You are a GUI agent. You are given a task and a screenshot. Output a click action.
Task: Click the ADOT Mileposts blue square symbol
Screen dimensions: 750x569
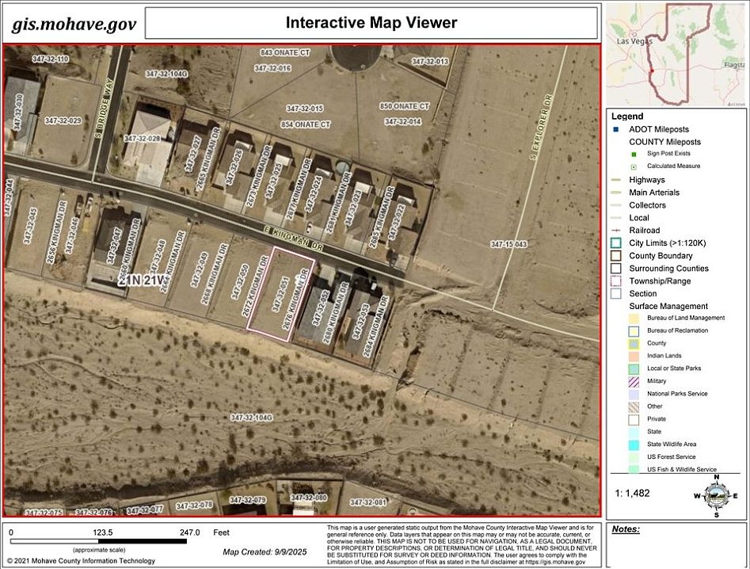click(615, 129)
